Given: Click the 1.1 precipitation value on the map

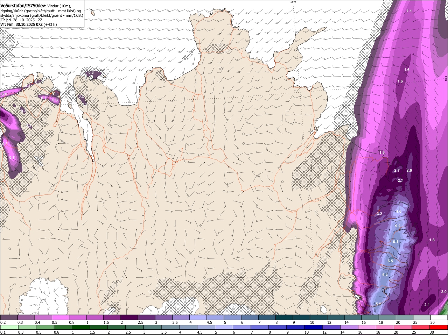Looking at the screenshot, I should pyautogui.click(x=409, y=11).
